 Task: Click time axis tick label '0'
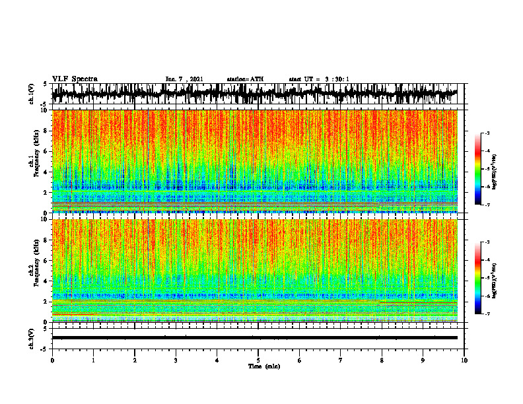tap(52, 360)
